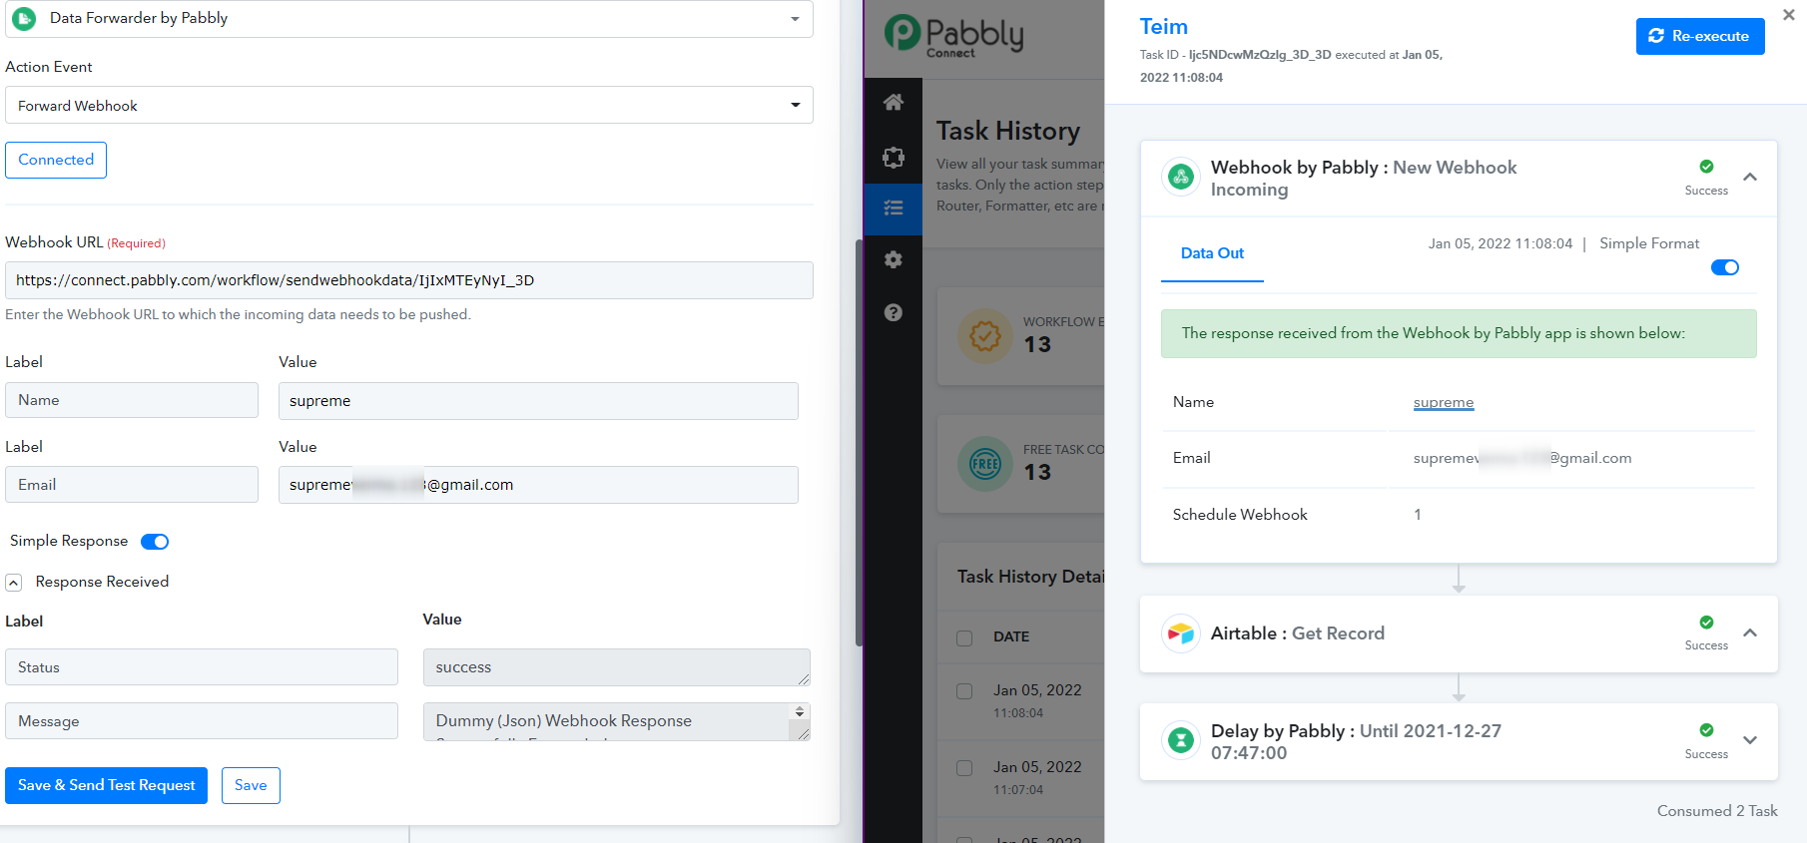The width and height of the screenshot is (1807, 843).
Task: Click the green response received notice banner
Action: (x=1459, y=333)
